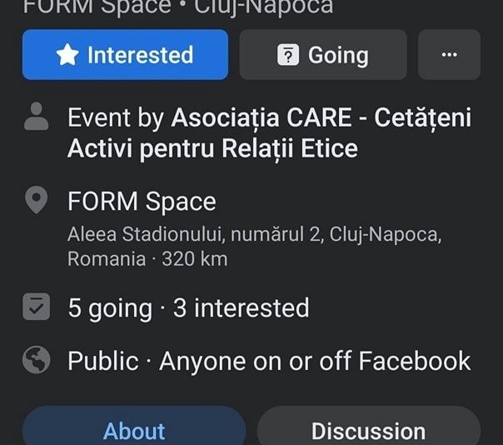Open Asociația CARE organizer page link
The width and height of the screenshot is (503, 445).
(x=270, y=133)
